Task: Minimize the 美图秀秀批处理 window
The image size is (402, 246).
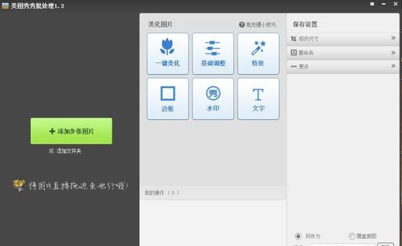Action: [384, 4]
